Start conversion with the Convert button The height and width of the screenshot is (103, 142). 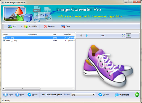pos(122,95)
